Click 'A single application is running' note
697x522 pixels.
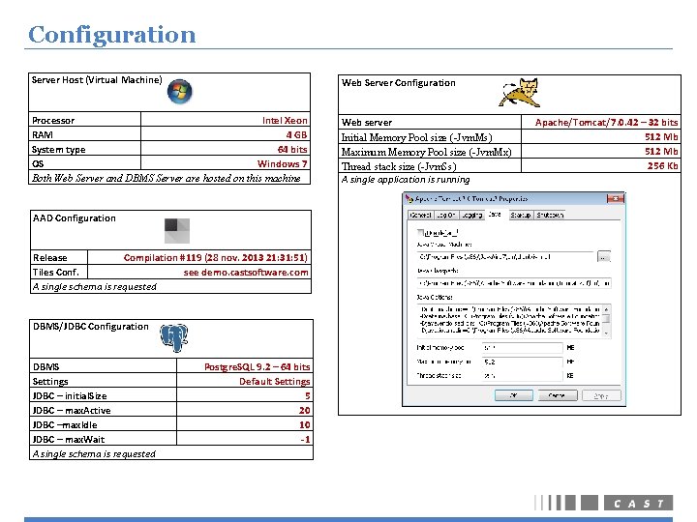(x=406, y=180)
